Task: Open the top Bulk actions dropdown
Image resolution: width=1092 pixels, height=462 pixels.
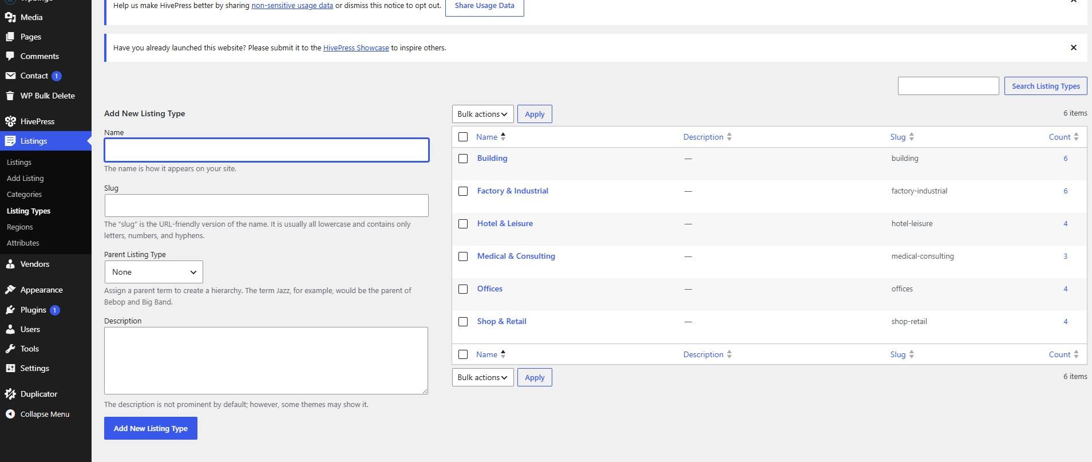Action: coord(482,114)
